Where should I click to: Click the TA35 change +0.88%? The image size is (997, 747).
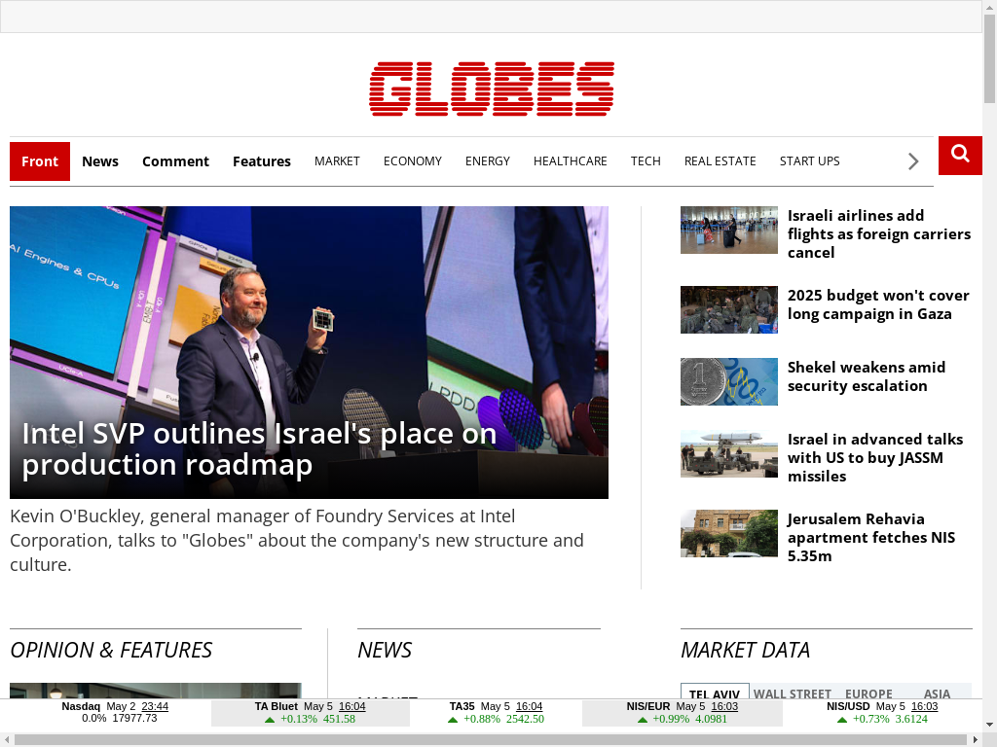[482, 719]
